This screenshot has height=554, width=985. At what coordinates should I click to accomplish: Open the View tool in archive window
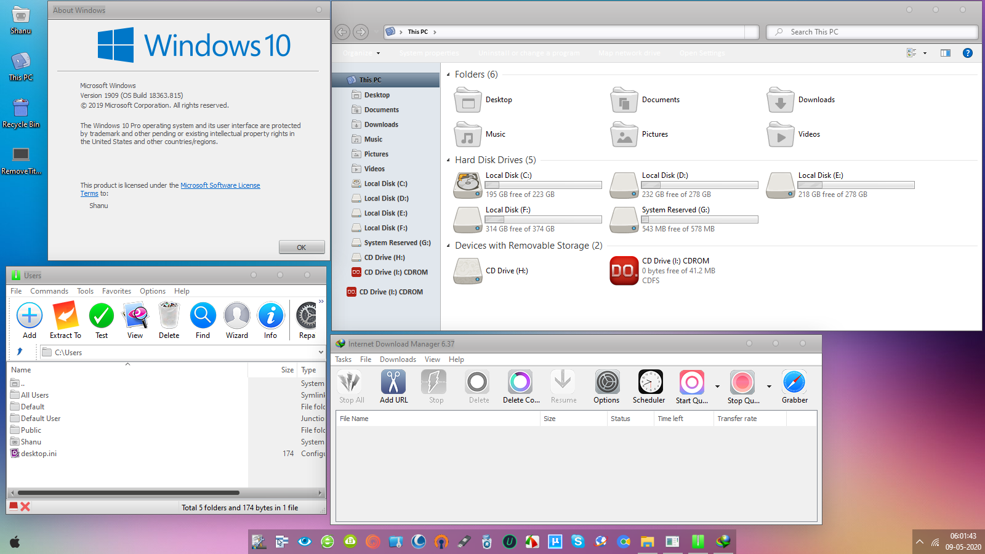[135, 316]
